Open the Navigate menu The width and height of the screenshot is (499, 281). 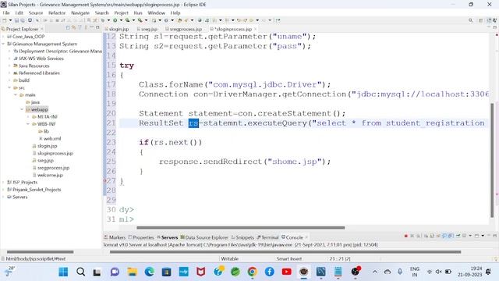(80, 12)
